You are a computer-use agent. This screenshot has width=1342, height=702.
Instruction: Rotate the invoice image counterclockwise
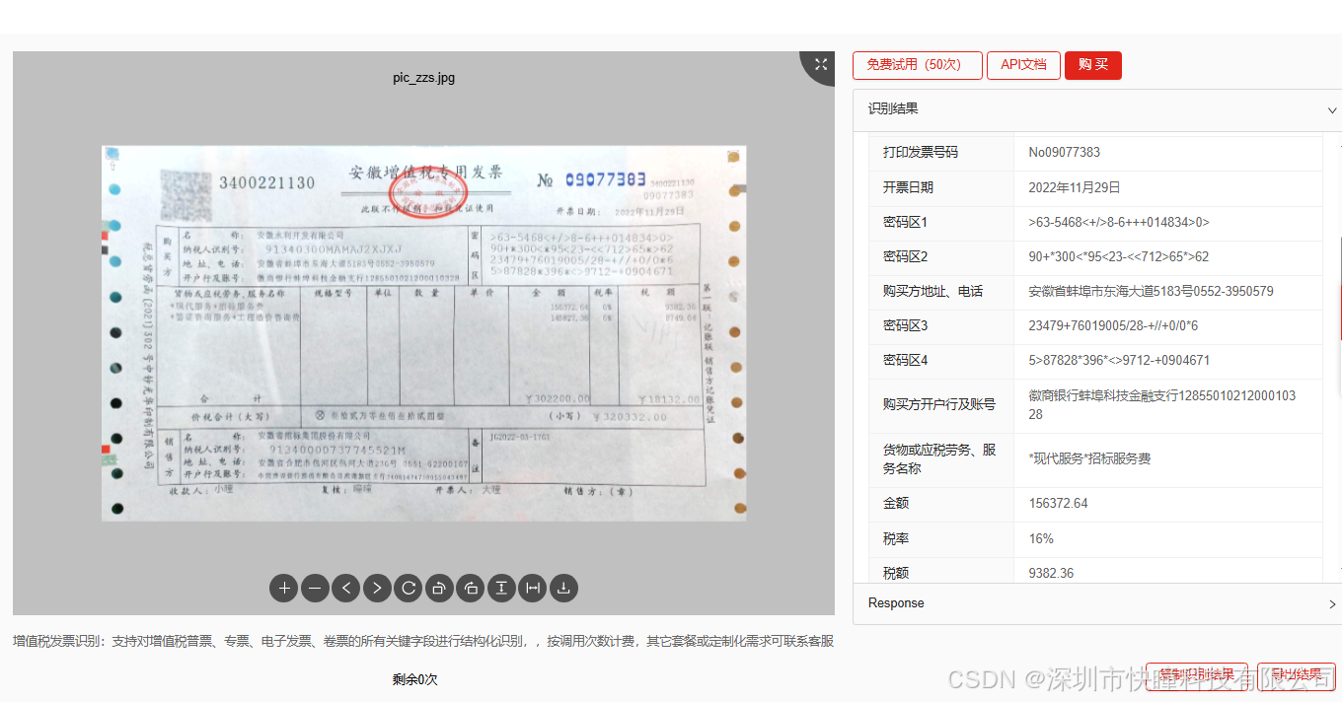click(439, 589)
